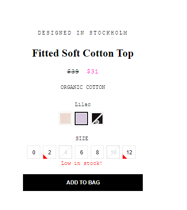Click the pink $31 sale price

coord(92,72)
